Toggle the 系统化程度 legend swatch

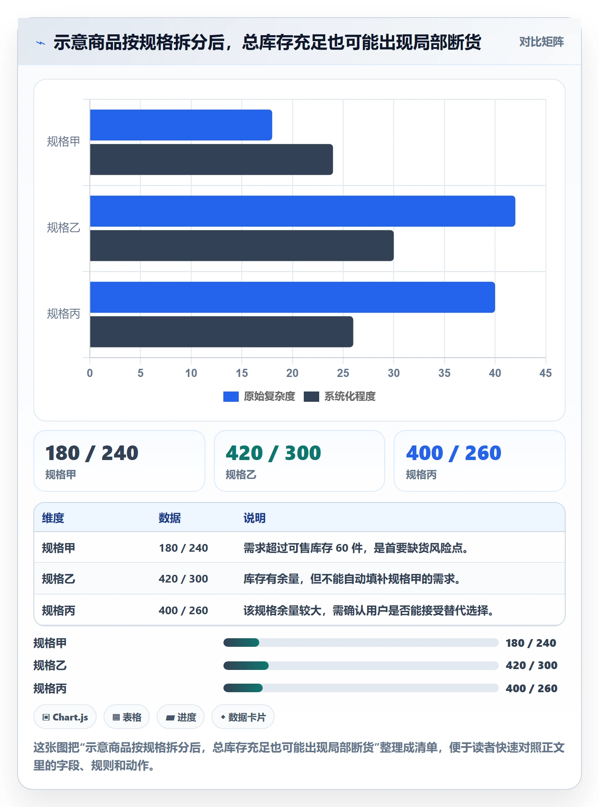[x=311, y=397]
